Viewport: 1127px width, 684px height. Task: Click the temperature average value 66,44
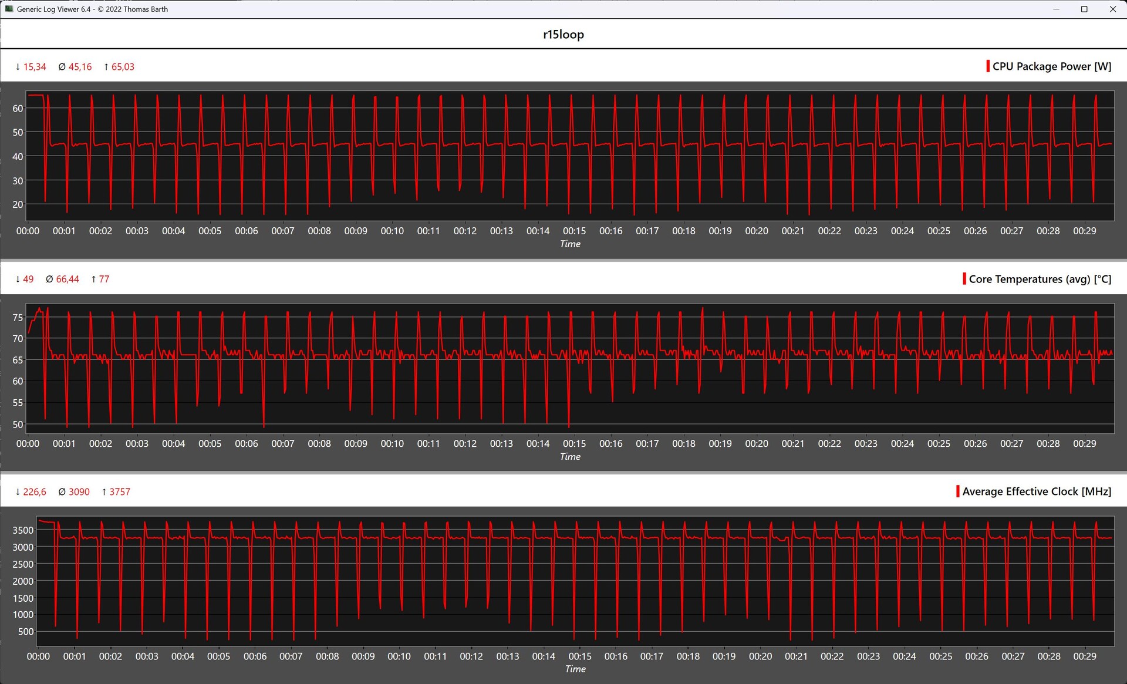click(x=68, y=279)
